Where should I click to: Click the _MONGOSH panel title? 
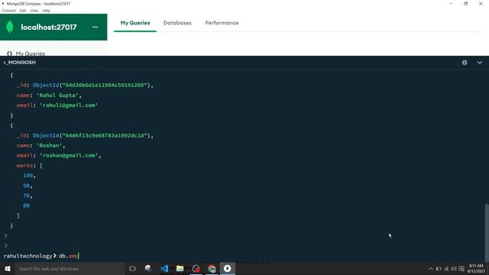tap(20, 63)
